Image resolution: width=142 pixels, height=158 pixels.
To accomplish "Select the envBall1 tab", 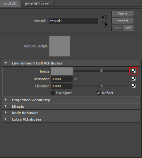I will click(x=10, y=4).
